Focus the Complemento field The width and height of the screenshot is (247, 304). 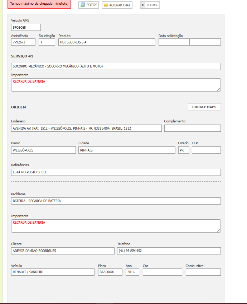point(192,128)
